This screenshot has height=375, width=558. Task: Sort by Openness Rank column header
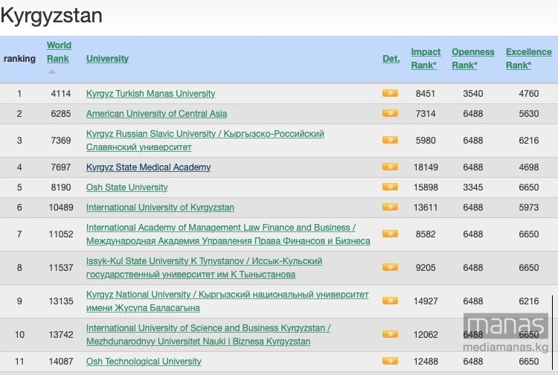(473, 59)
